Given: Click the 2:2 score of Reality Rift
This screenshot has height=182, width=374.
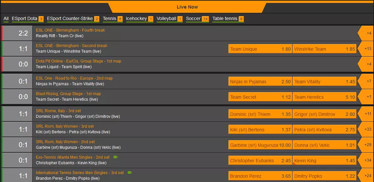Looking at the screenshot, I should (x=23, y=33).
